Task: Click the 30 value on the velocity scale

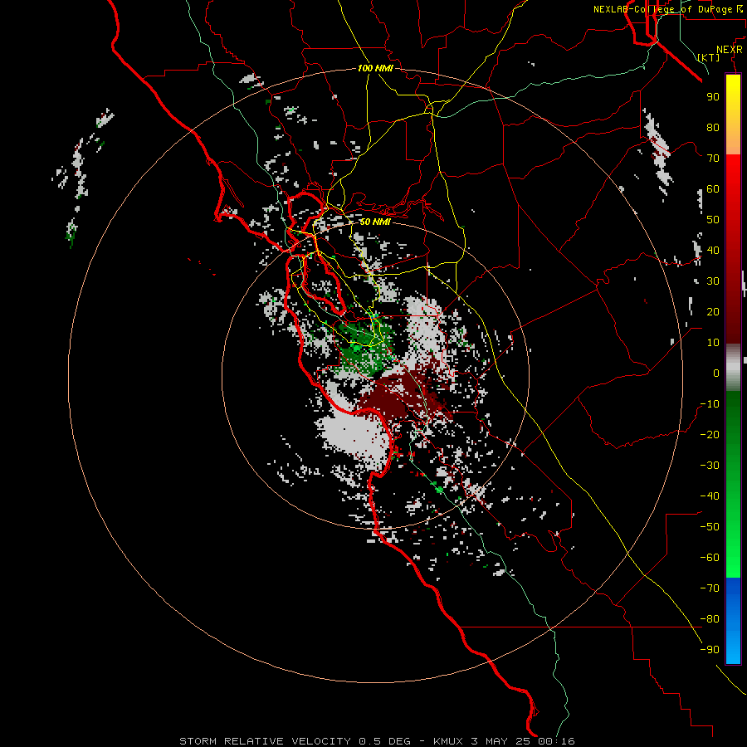Action: pos(713,281)
